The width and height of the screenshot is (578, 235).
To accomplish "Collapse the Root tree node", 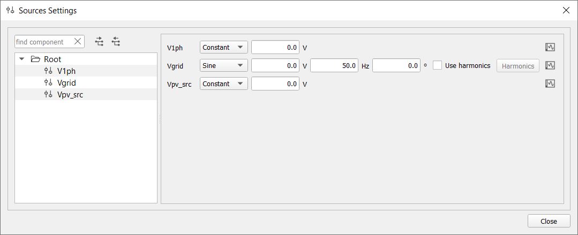I will 22,59.
